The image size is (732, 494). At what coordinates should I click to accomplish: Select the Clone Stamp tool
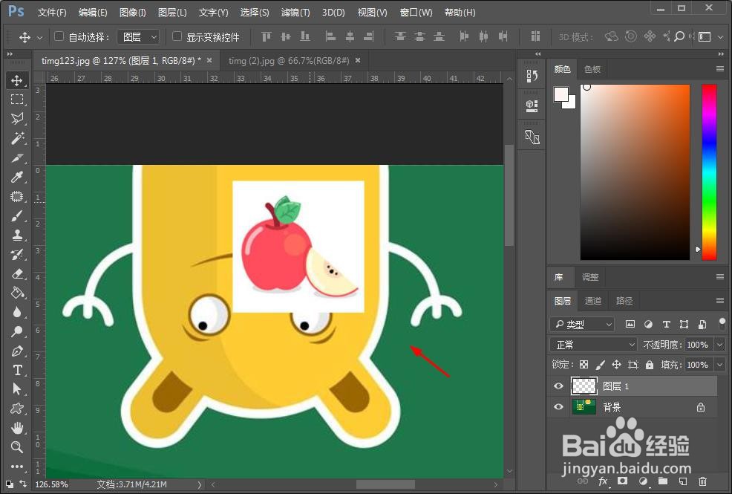[x=17, y=235]
